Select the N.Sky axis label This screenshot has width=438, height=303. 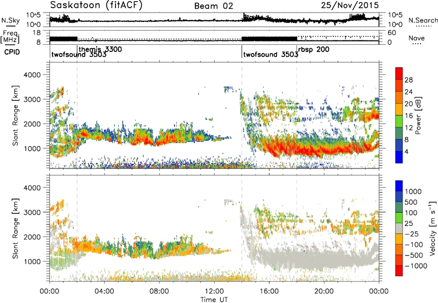point(10,20)
